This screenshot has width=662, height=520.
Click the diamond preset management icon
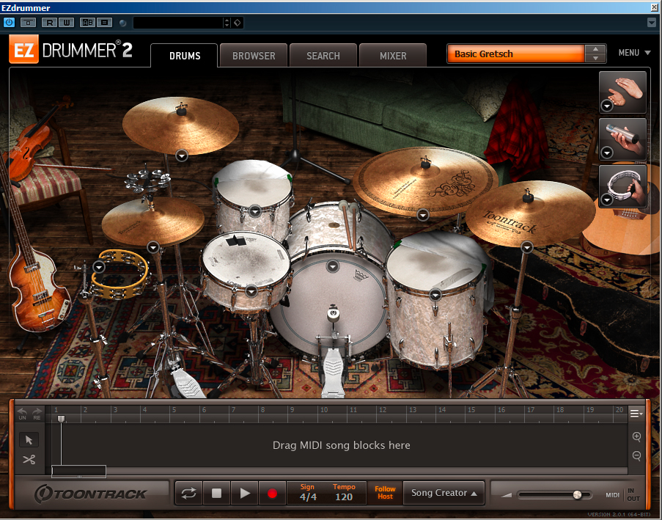[x=238, y=23]
